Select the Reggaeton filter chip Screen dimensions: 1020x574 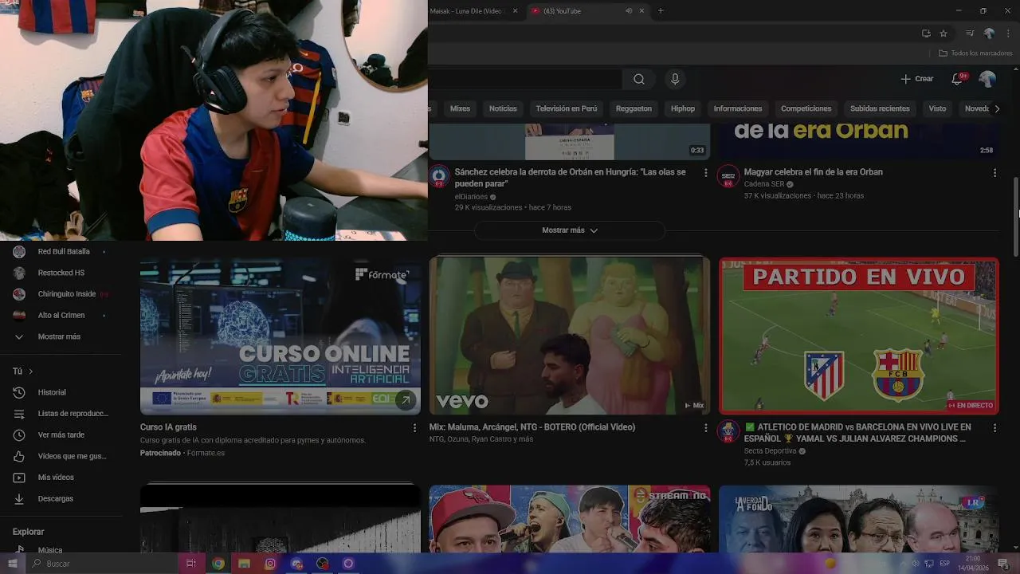[x=634, y=108]
